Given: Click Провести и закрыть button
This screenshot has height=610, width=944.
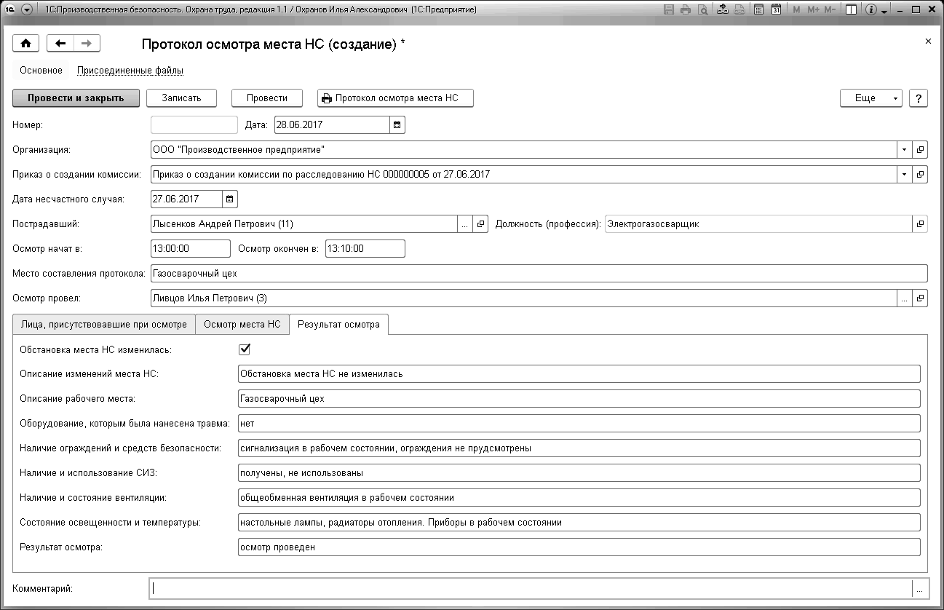Looking at the screenshot, I should (76, 98).
